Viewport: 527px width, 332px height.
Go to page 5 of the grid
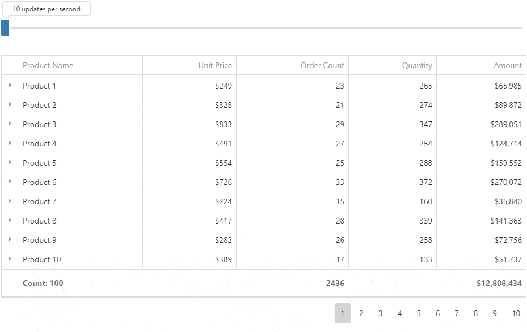point(419,313)
